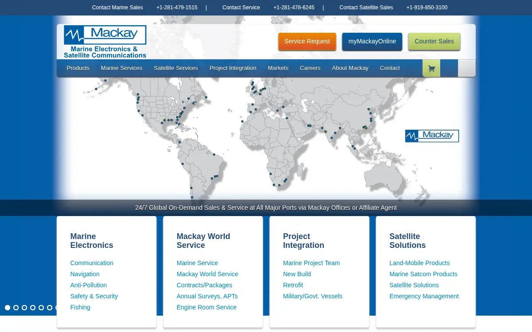Open the Navigation link

[85, 274]
